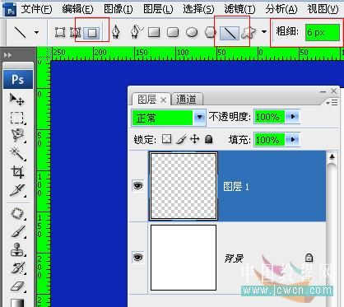Select the Crop tool

pyautogui.click(x=17, y=172)
